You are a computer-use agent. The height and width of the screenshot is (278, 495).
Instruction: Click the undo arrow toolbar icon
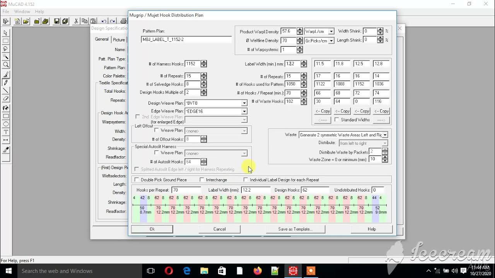104,21
